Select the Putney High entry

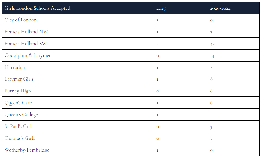tap(18, 91)
